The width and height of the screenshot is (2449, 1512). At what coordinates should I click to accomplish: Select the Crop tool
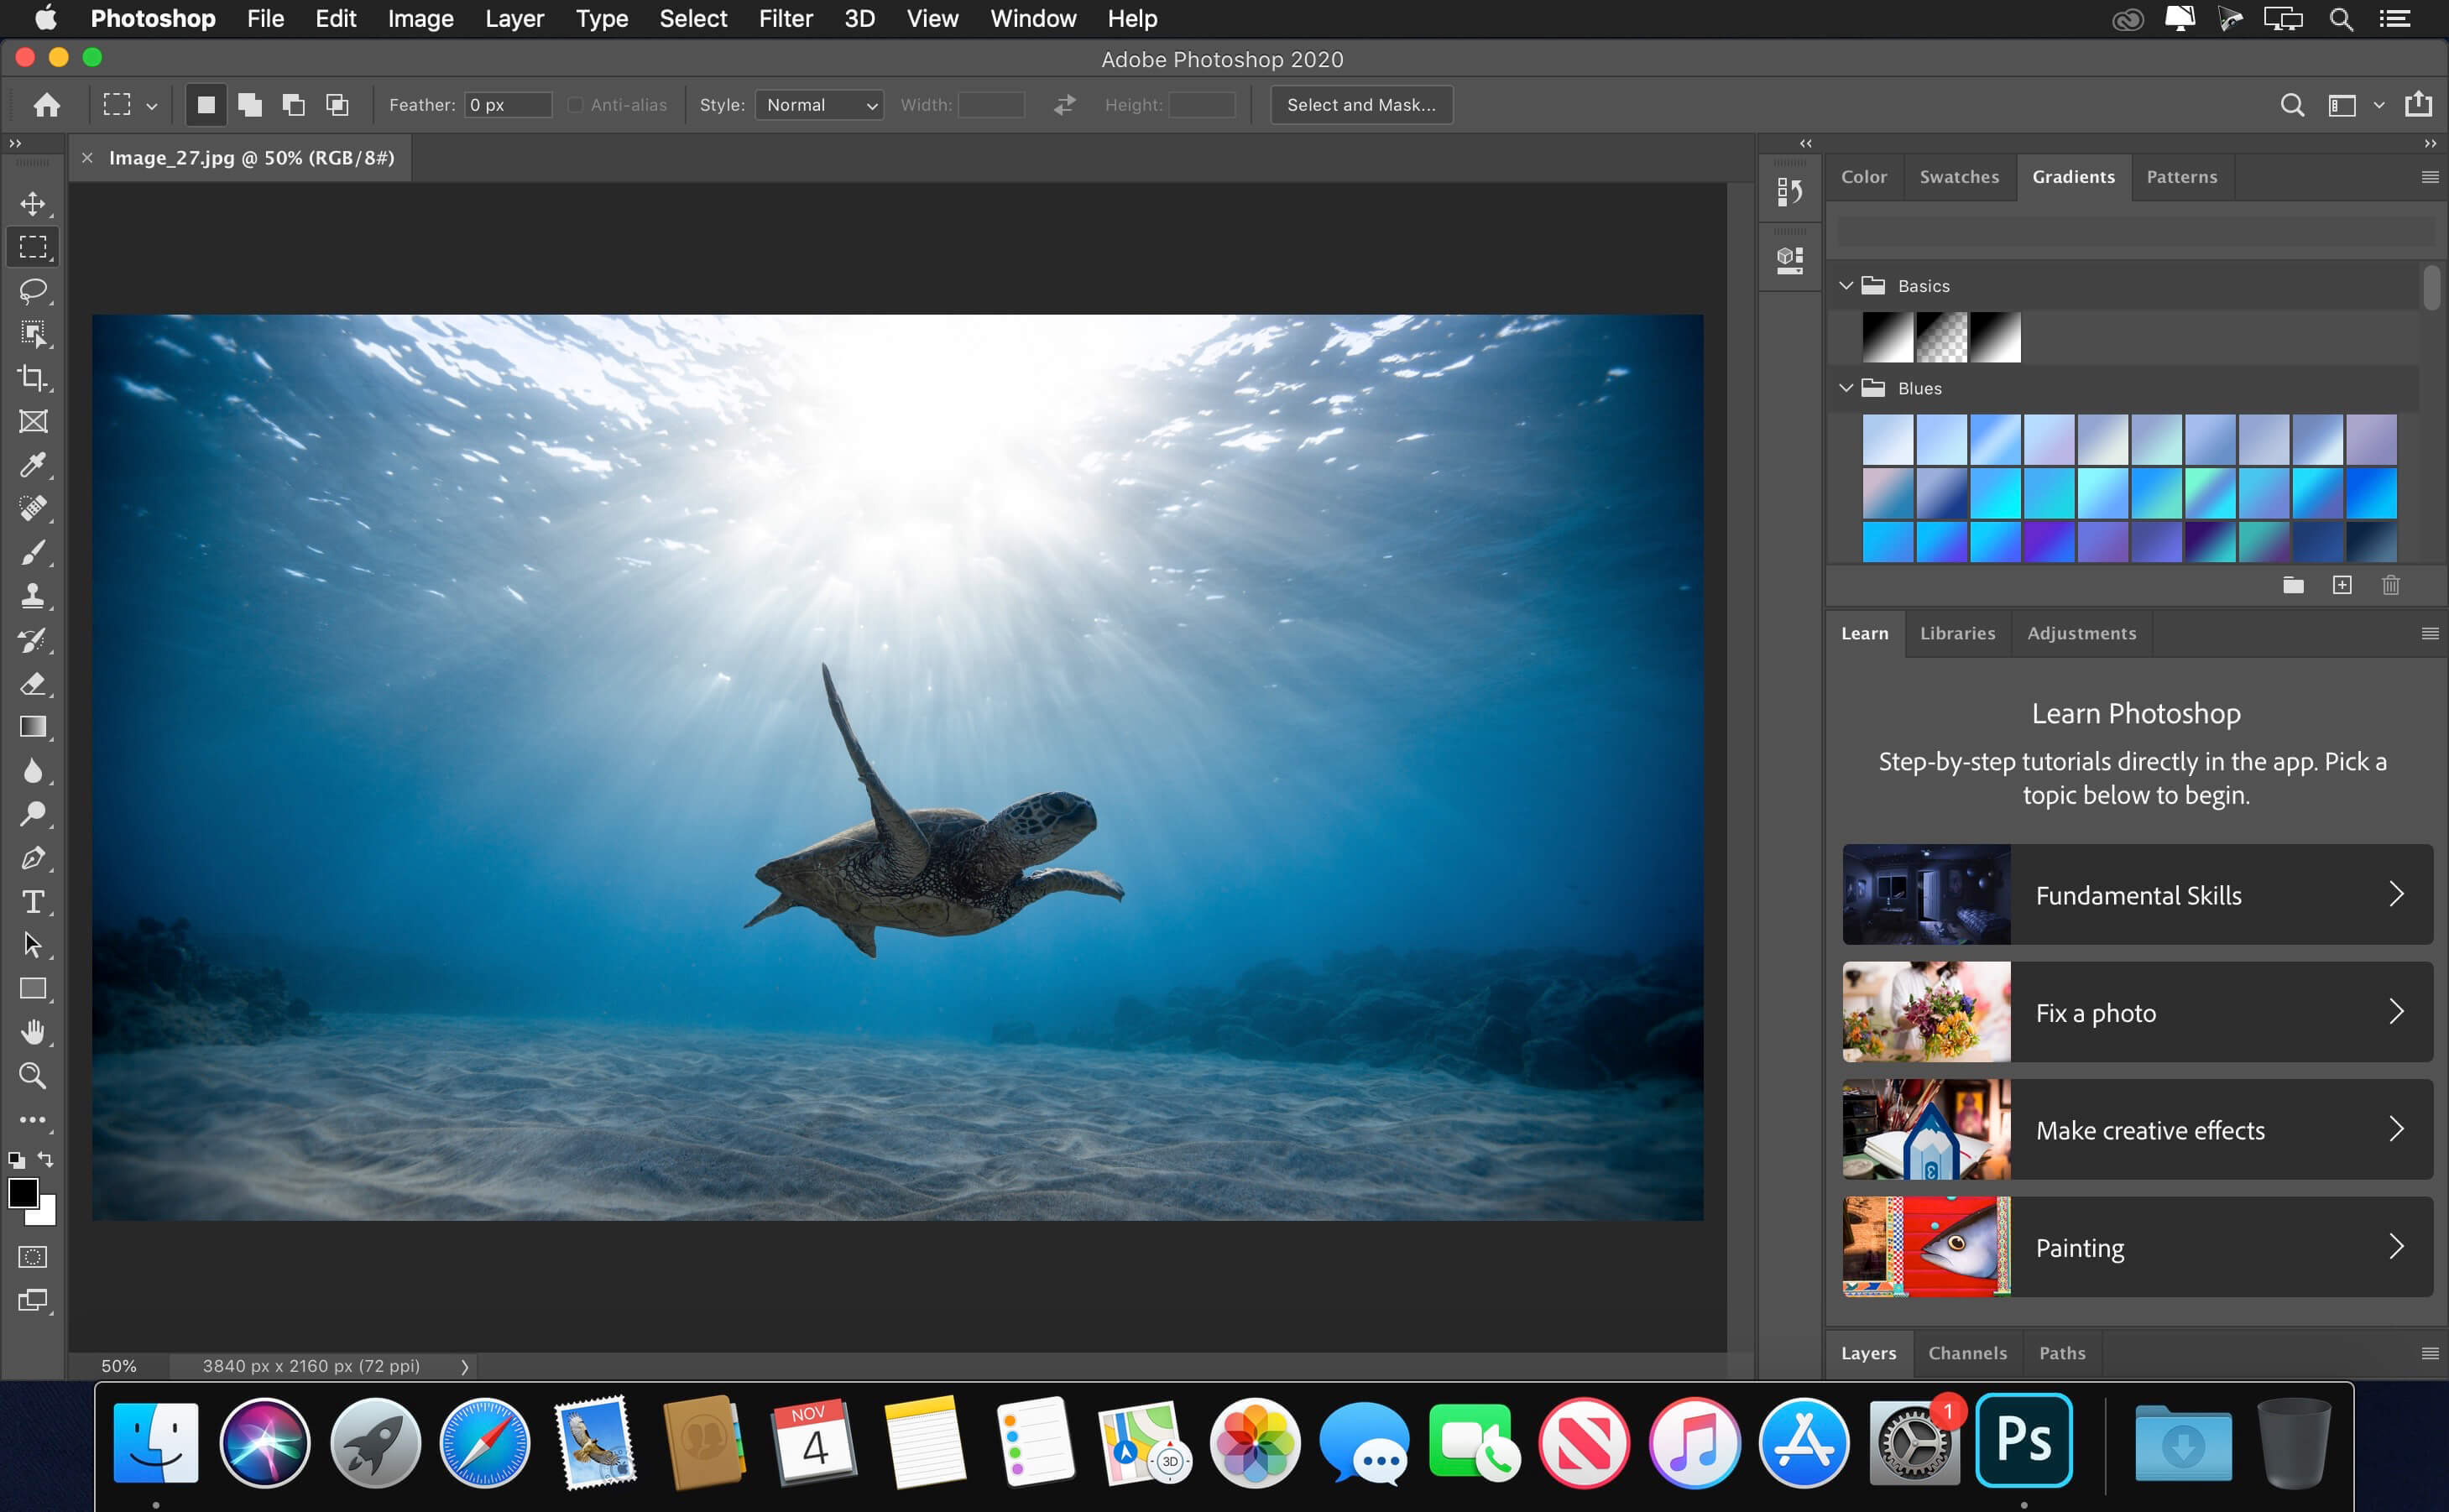(x=35, y=378)
